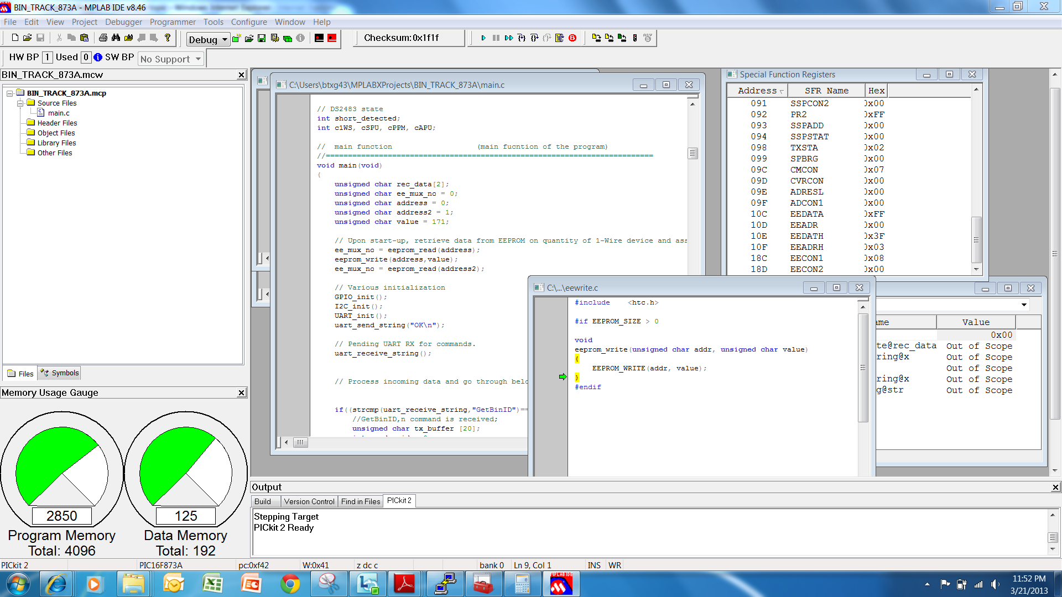Sort the SFR list by the Address column

(758, 91)
